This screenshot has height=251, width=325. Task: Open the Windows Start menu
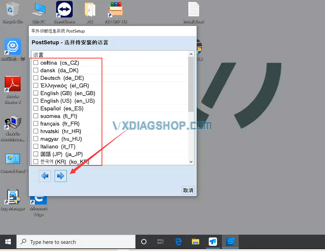tap(8, 242)
